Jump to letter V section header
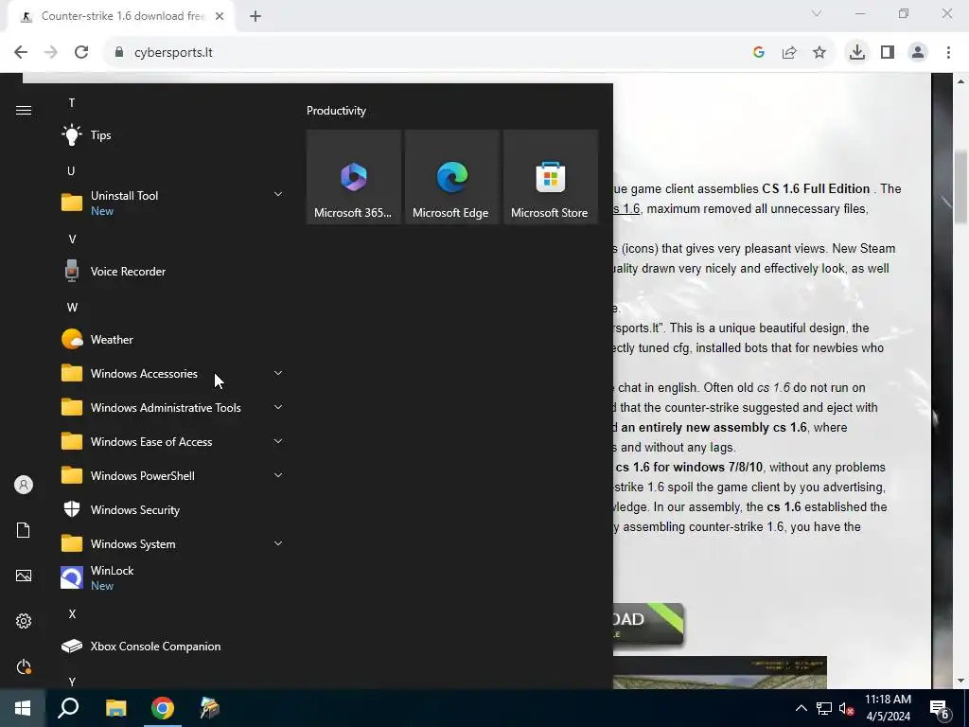969x727 pixels. (72, 239)
